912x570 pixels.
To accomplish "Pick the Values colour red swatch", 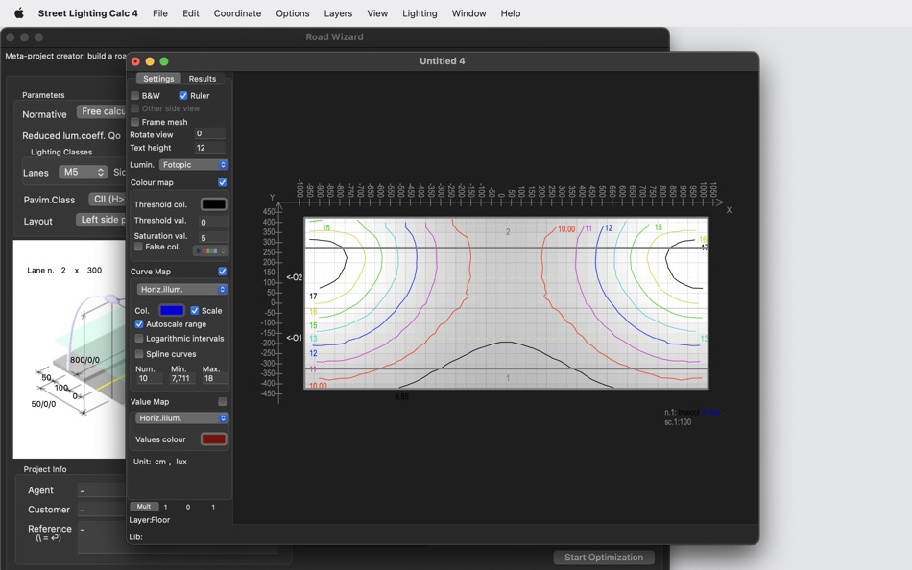I will (213, 439).
